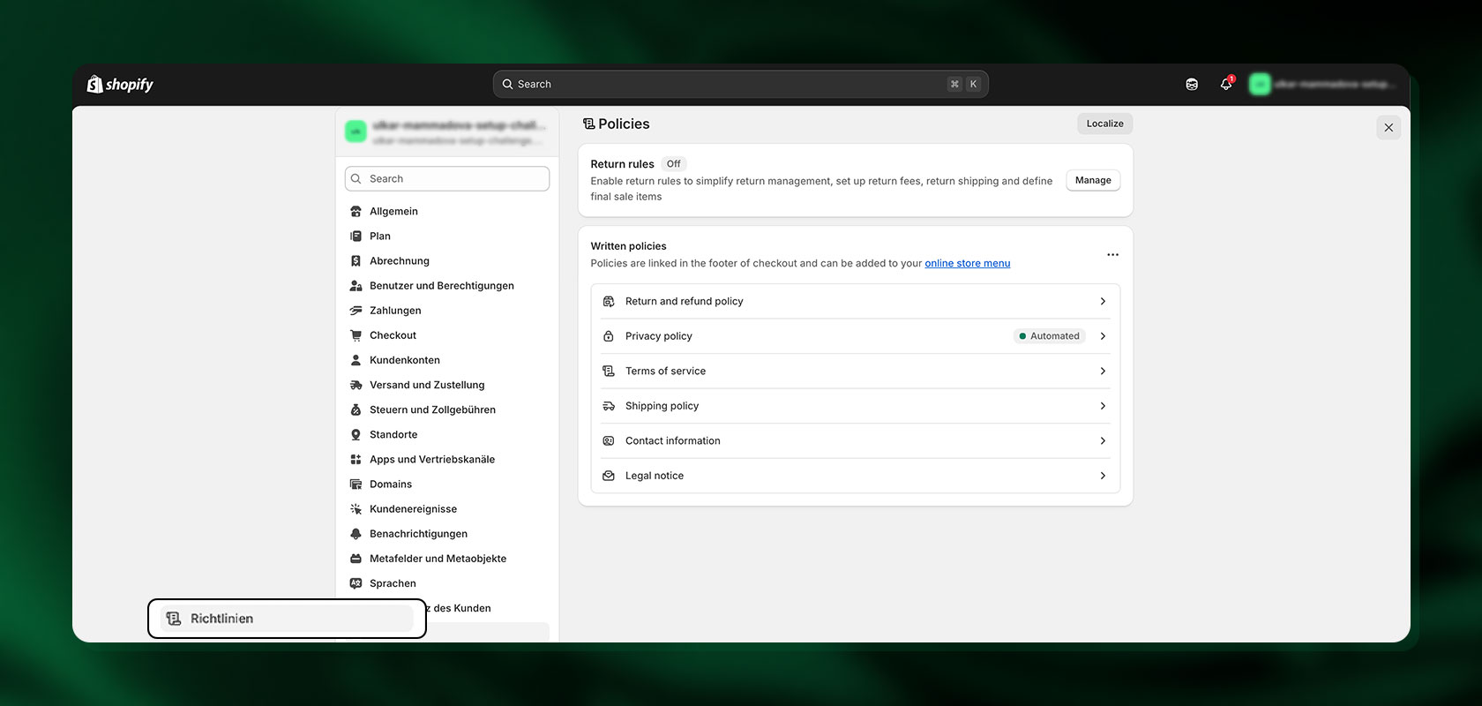The image size is (1482, 706).
Task: Open the notifications bell
Action: click(x=1226, y=84)
